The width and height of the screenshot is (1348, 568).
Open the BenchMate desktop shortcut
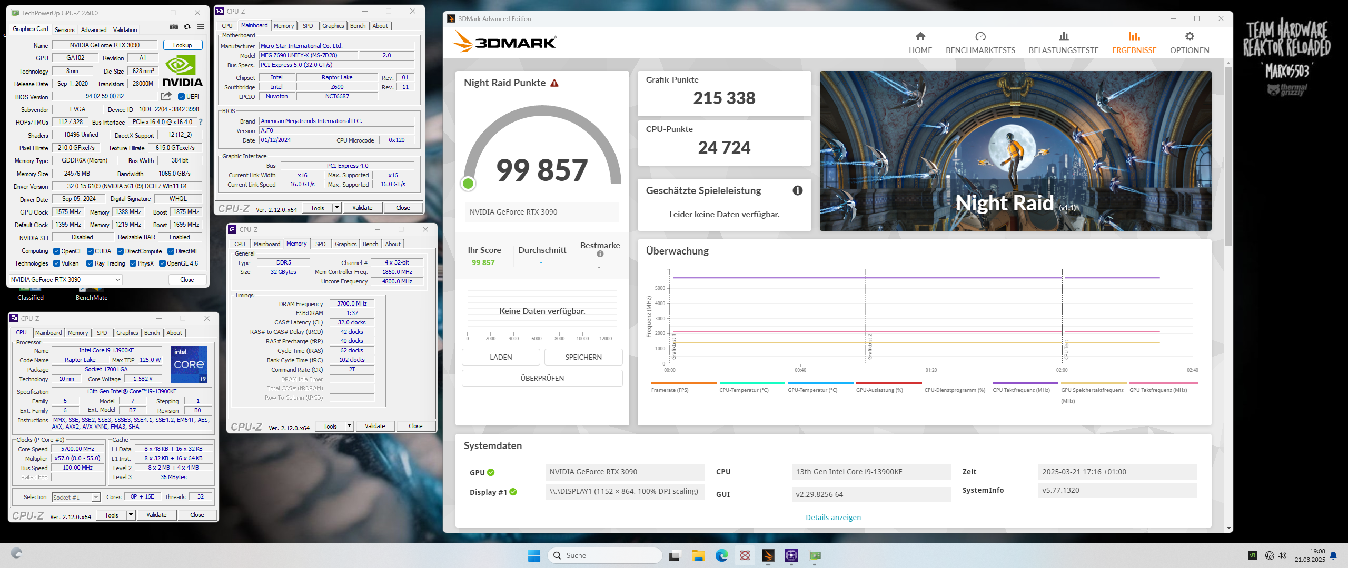92,293
